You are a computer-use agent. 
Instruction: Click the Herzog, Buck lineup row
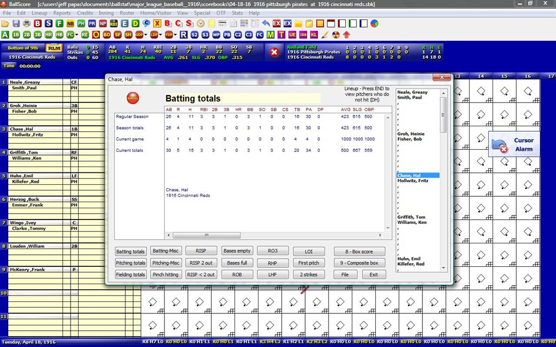point(35,200)
